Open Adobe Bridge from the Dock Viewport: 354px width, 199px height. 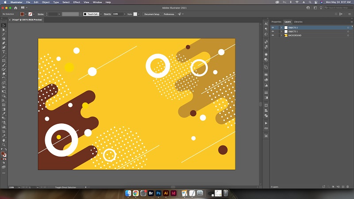pyautogui.click(x=151, y=193)
